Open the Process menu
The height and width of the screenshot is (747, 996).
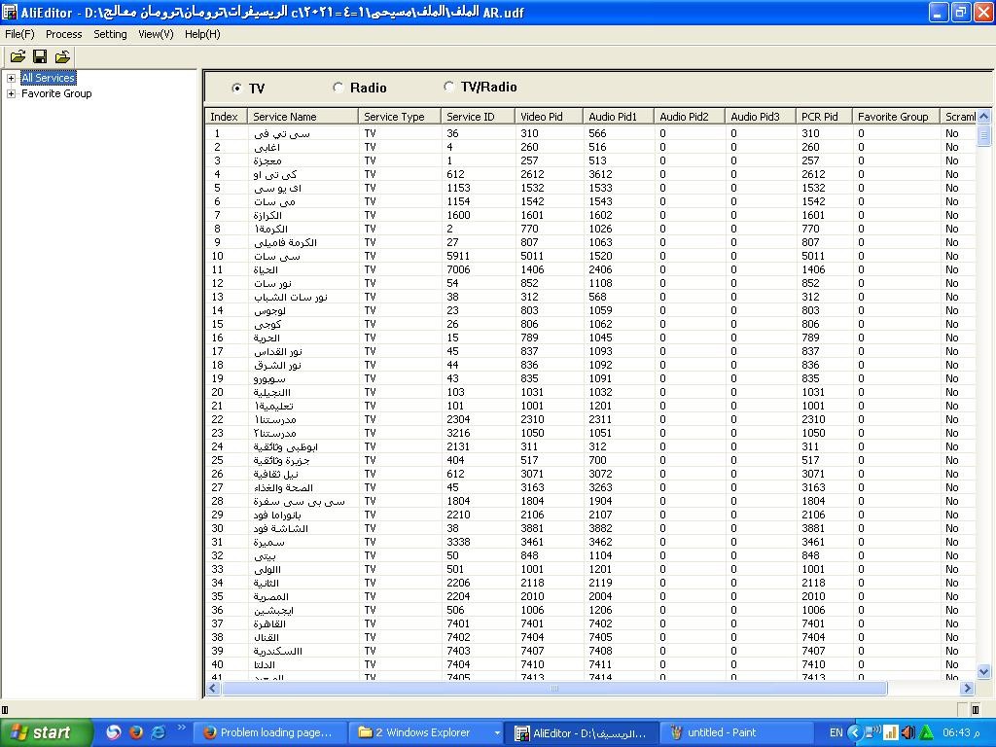[64, 34]
